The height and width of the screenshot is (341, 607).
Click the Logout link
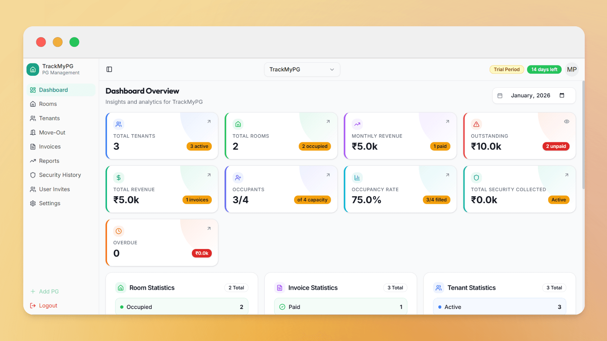[x=43, y=305]
